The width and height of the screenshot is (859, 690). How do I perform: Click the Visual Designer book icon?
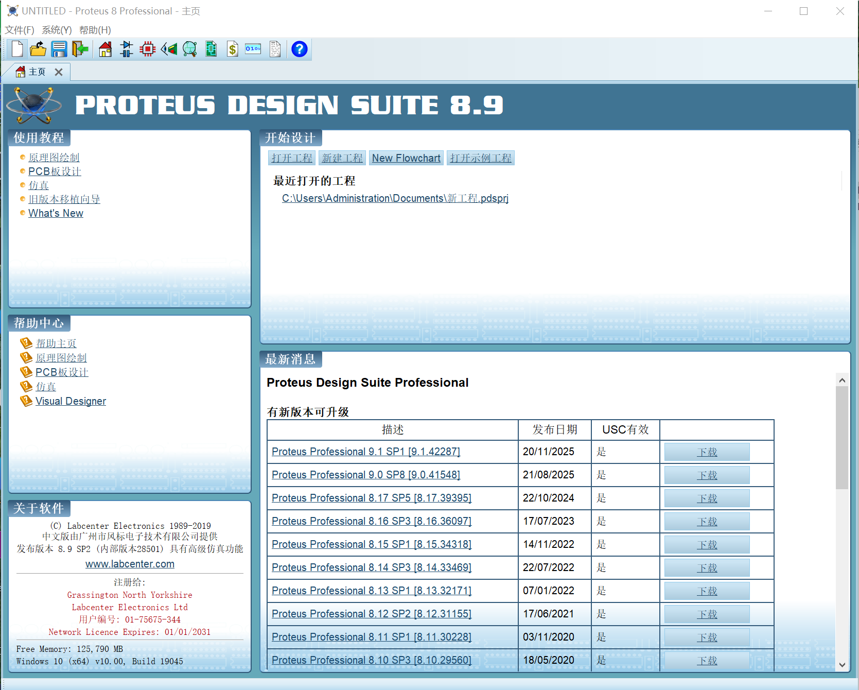coord(26,401)
